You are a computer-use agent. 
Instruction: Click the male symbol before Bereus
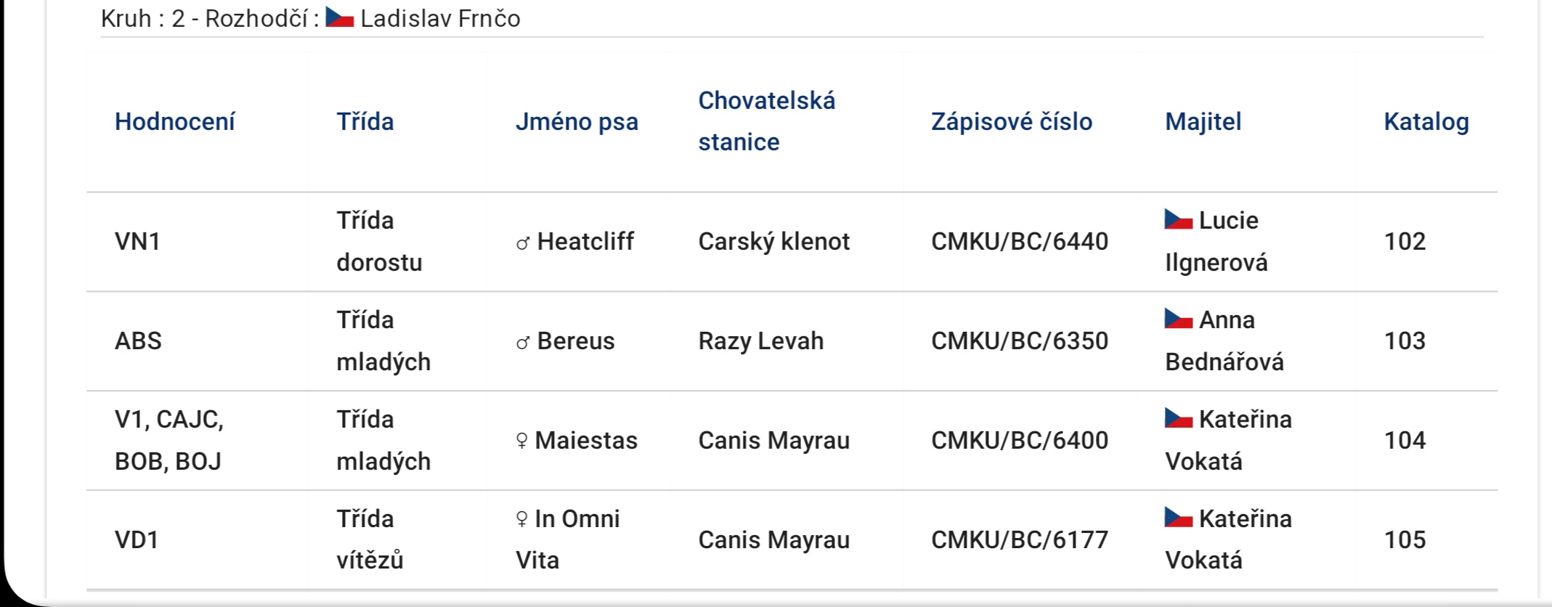pos(523,342)
